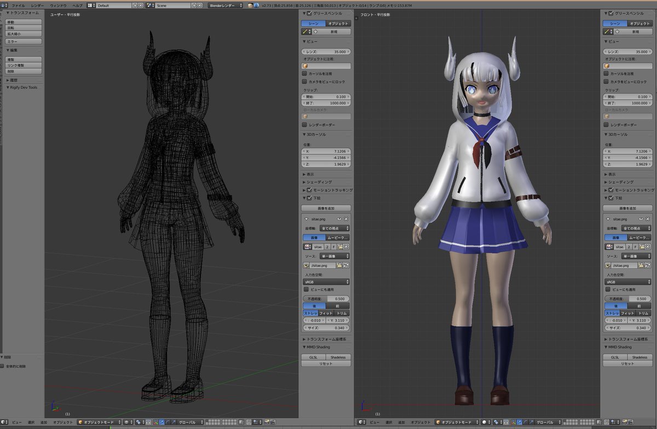This screenshot has height=429, width=657.
Task: Click the 複製 button
Action: click(24, 59)
